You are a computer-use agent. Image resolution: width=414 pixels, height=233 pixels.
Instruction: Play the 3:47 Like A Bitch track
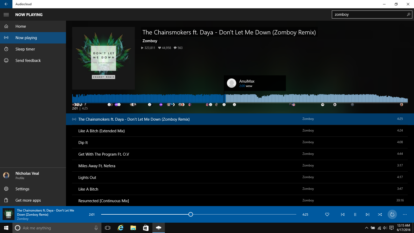click(240, 189)
